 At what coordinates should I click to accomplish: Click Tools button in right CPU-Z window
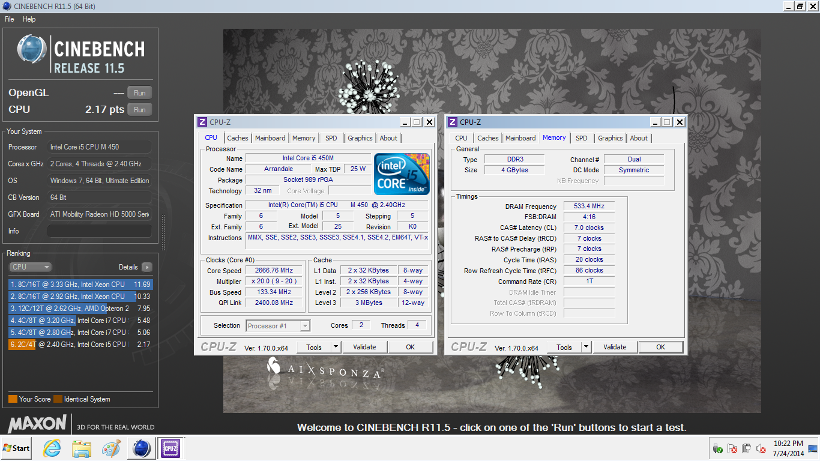pos(564,347)
